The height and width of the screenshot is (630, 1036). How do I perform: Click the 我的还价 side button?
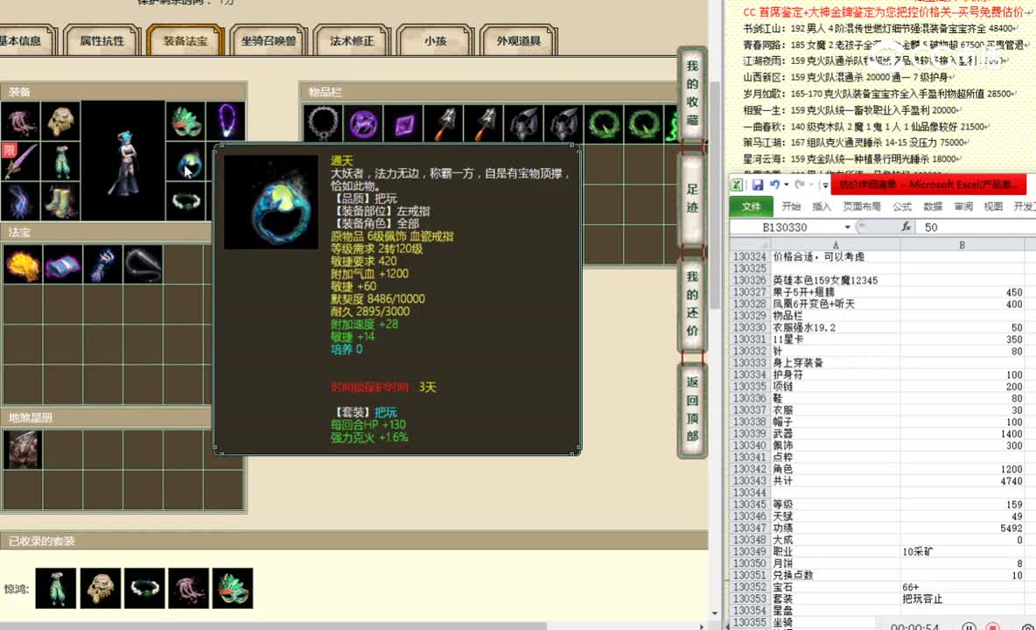[x=692, y=304]
